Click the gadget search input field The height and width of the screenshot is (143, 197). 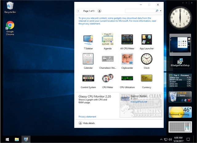tap(140, 11)
